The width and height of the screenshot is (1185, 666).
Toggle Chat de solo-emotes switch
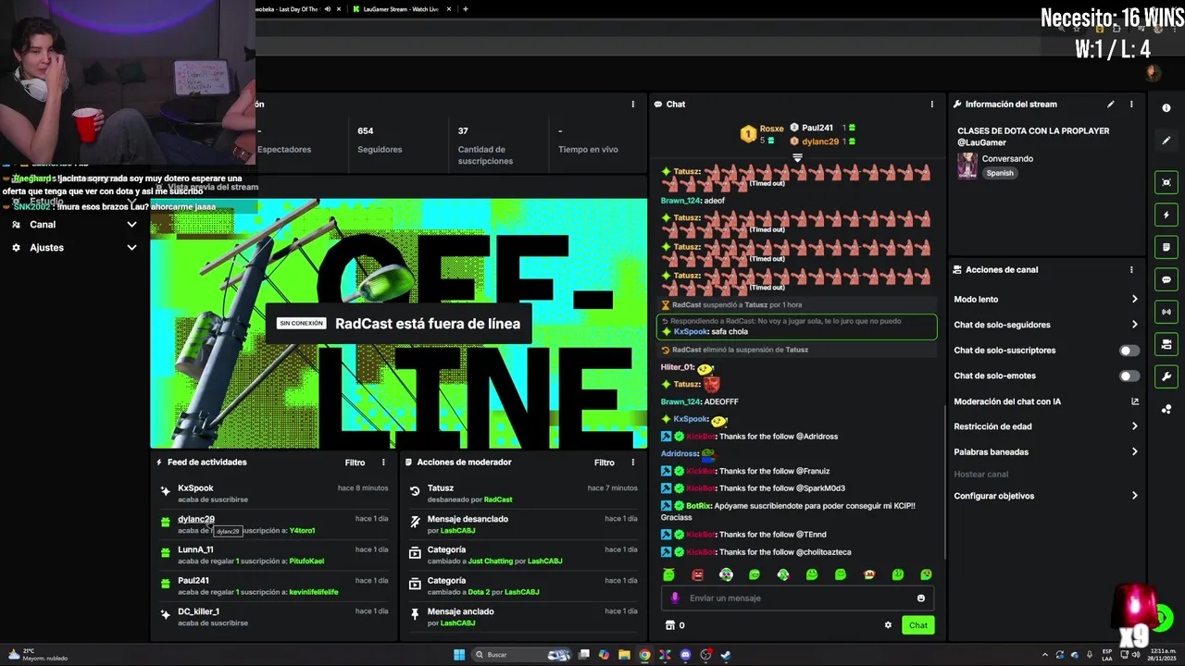point(1129,376)
